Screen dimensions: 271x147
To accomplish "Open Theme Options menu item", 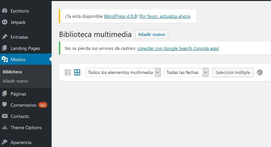I will [x=26, y=127].
